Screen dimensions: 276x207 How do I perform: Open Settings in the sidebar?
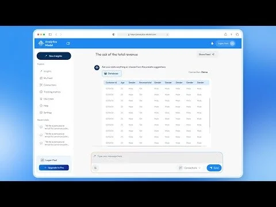coord(45,113)
